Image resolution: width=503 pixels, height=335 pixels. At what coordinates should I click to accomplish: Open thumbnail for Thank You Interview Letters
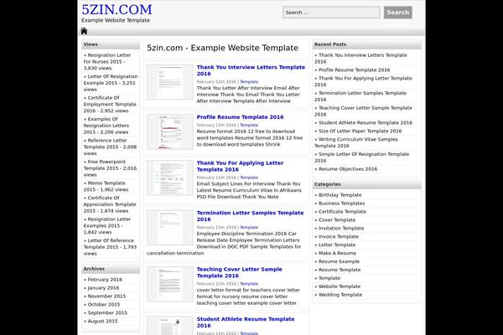click(x=170, y=82)
